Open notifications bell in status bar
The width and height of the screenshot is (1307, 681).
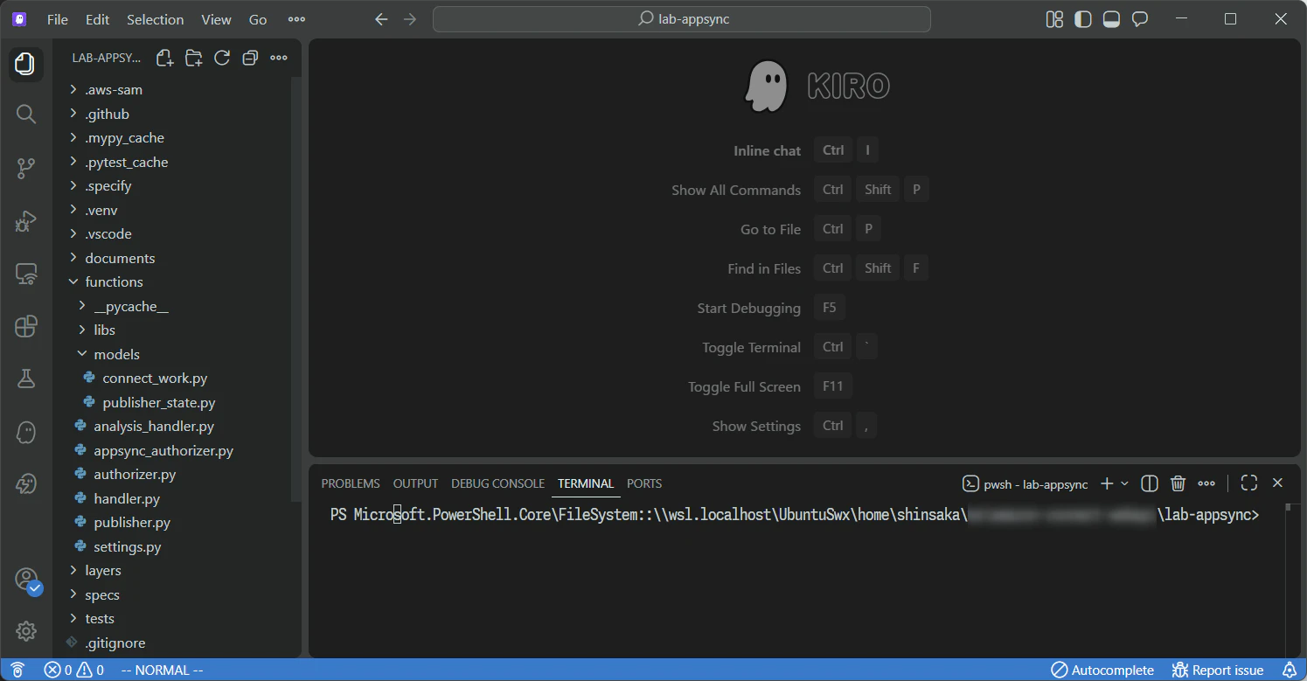coord(1289,671)
